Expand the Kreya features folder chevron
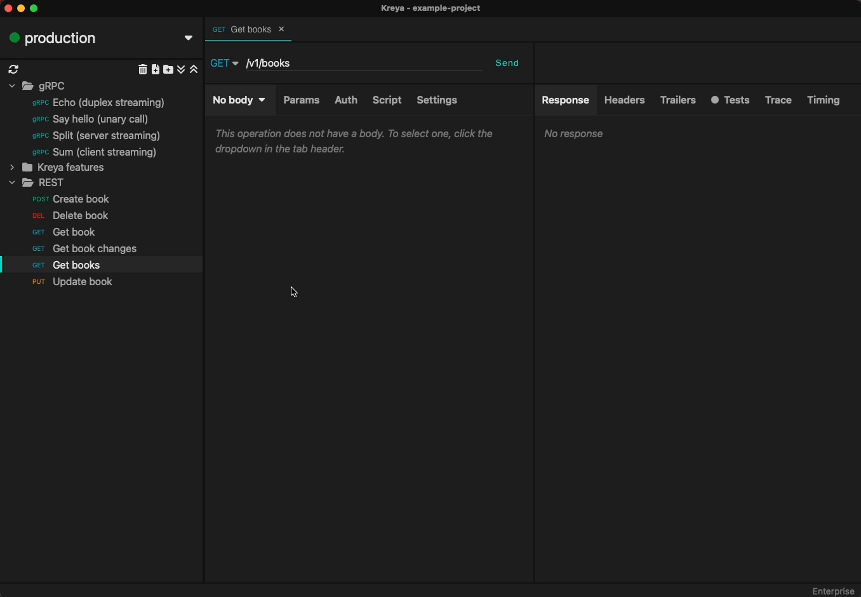The width and height of the screenshot is (861, 597). coord(12,168)
